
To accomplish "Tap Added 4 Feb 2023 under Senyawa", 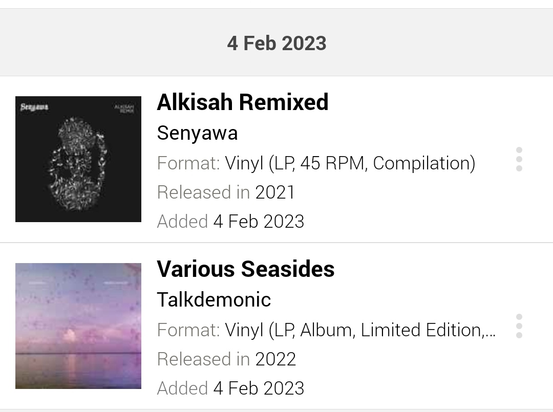I will [230, 221].
